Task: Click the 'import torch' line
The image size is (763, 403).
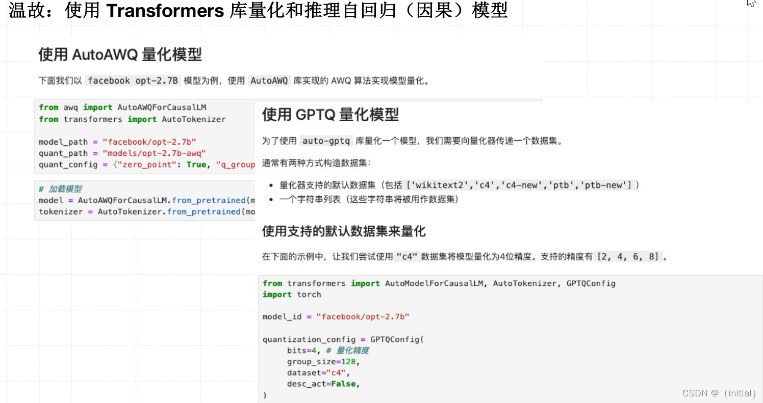Action: pyautogui.click(x=292, y=294)
